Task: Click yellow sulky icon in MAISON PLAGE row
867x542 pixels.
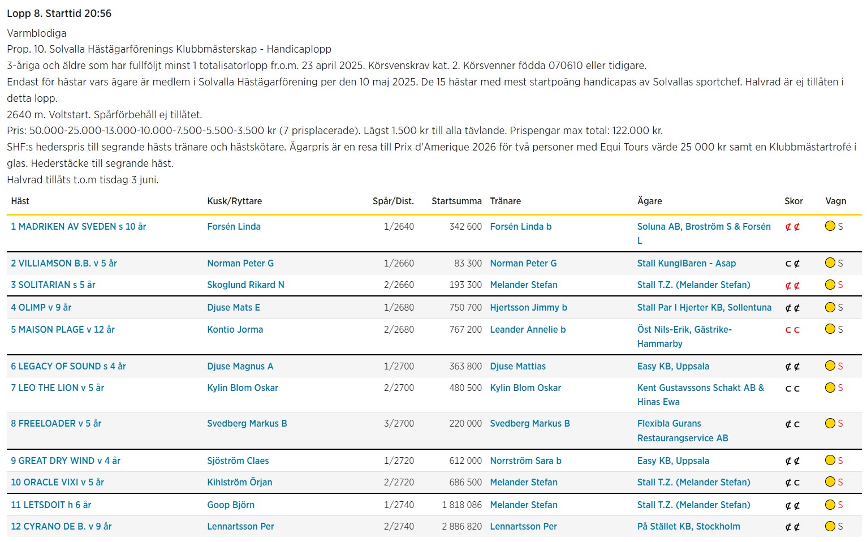Action: tap(830, 329)
